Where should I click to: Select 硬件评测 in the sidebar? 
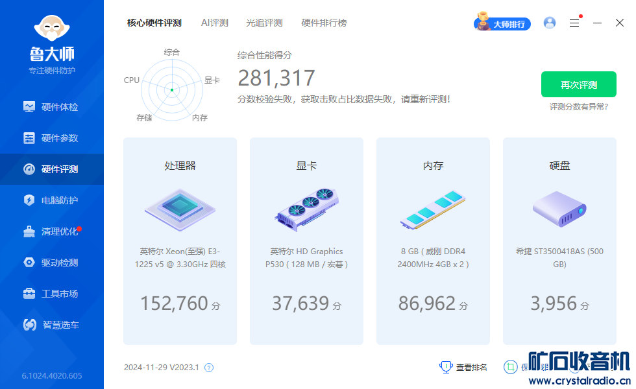(52, 169)
